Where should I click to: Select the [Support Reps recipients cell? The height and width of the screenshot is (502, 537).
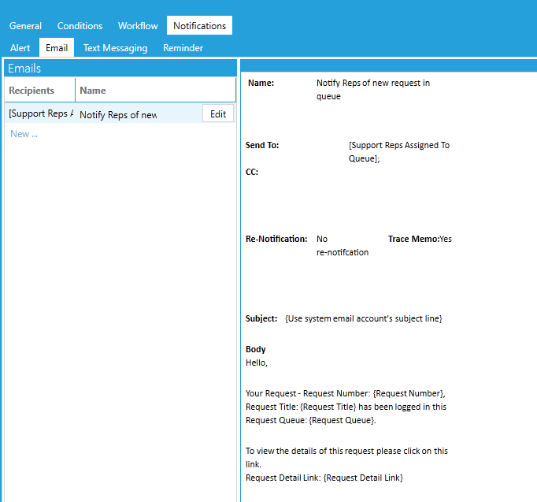pos(40,113)
